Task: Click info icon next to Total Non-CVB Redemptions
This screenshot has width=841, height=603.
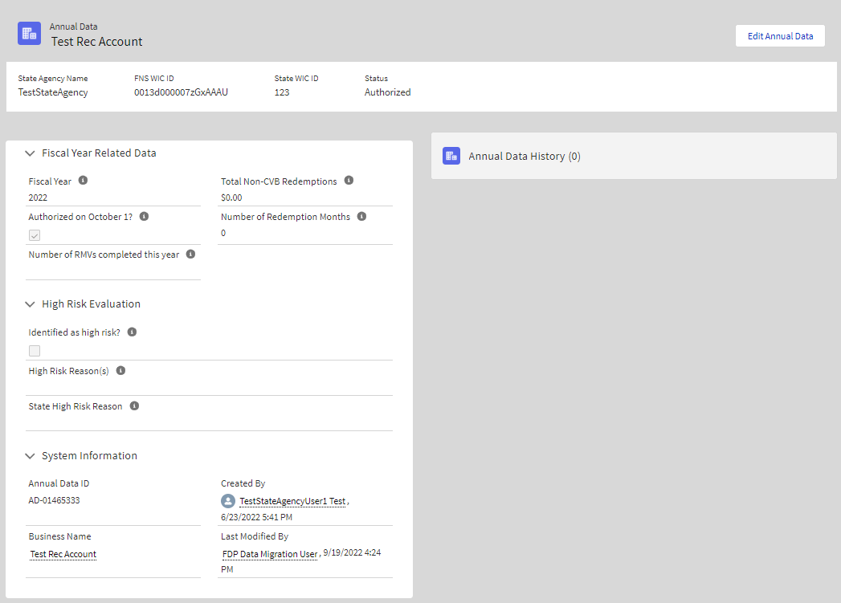Action: 349,181
